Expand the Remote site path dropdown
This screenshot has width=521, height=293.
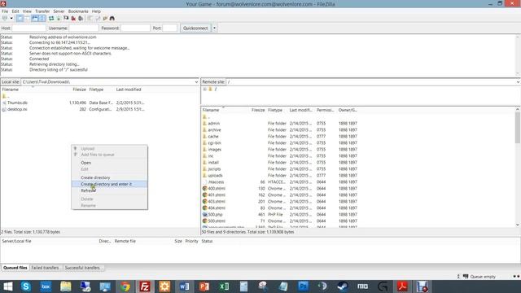pyautogui.click(x=518, y=82)
